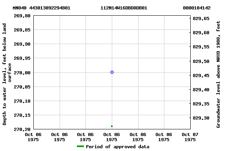Click the site code 'MN040 443013092294801'
Viewport: 226px width, 151px height.
pos(42,8)
